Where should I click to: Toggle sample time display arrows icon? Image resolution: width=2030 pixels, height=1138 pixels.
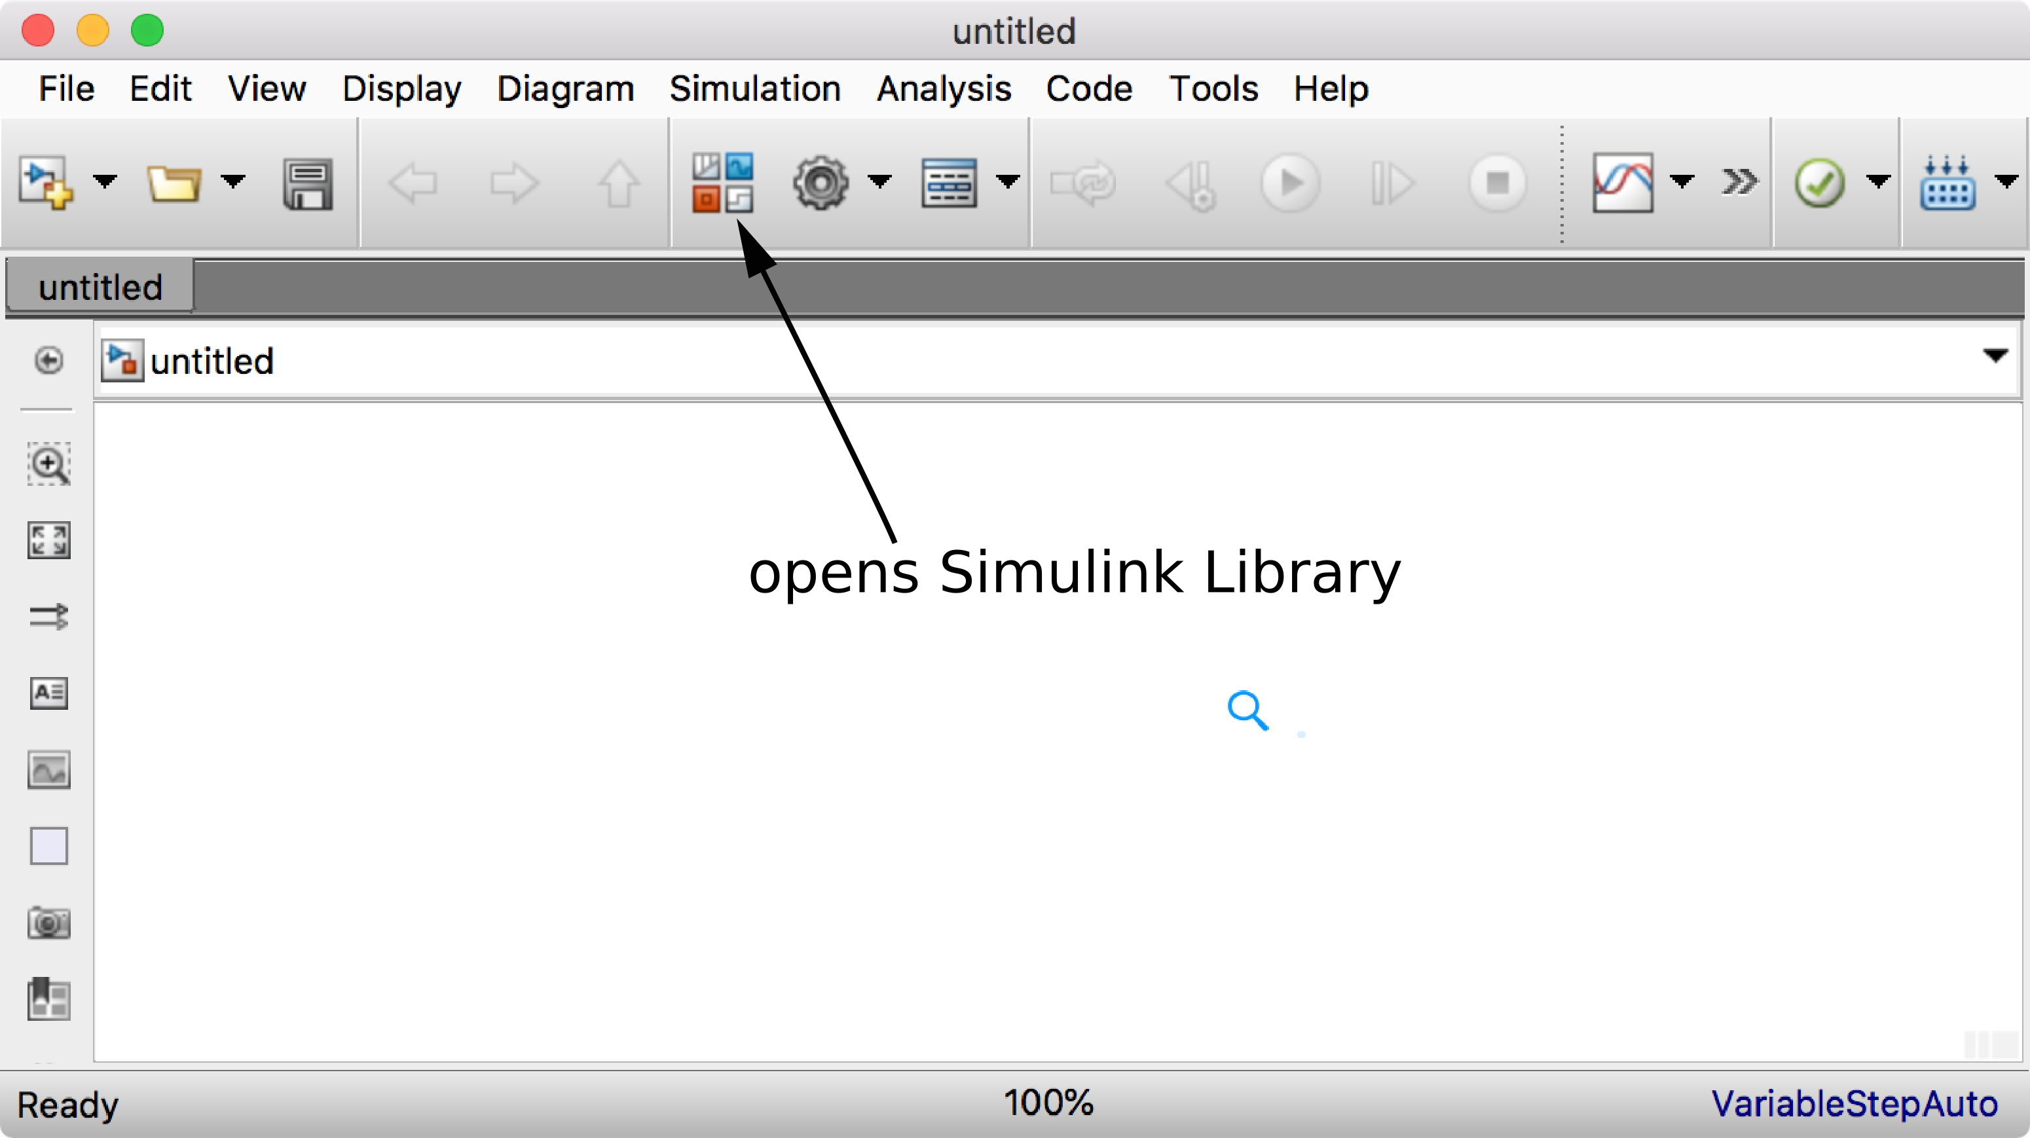(x=49, y=616)
